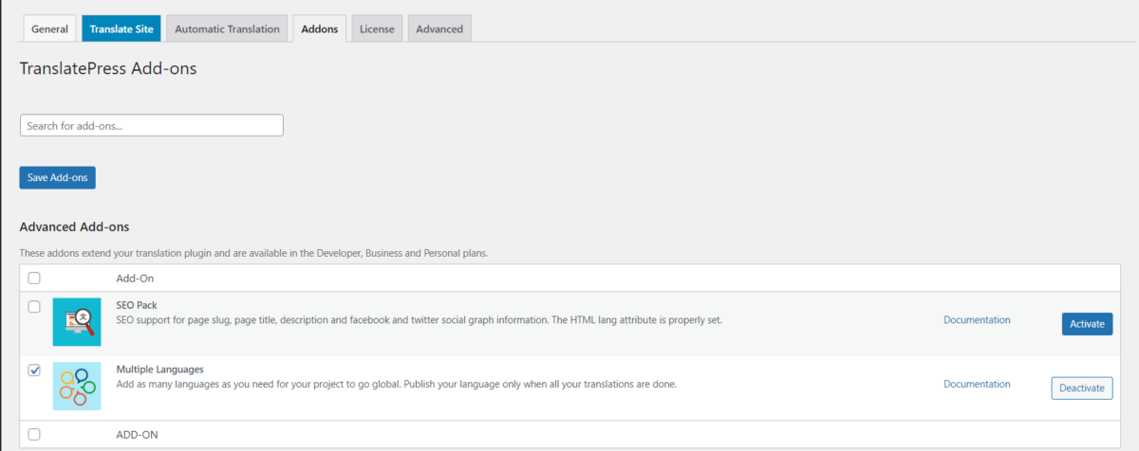Select the Addons tab

319,28
